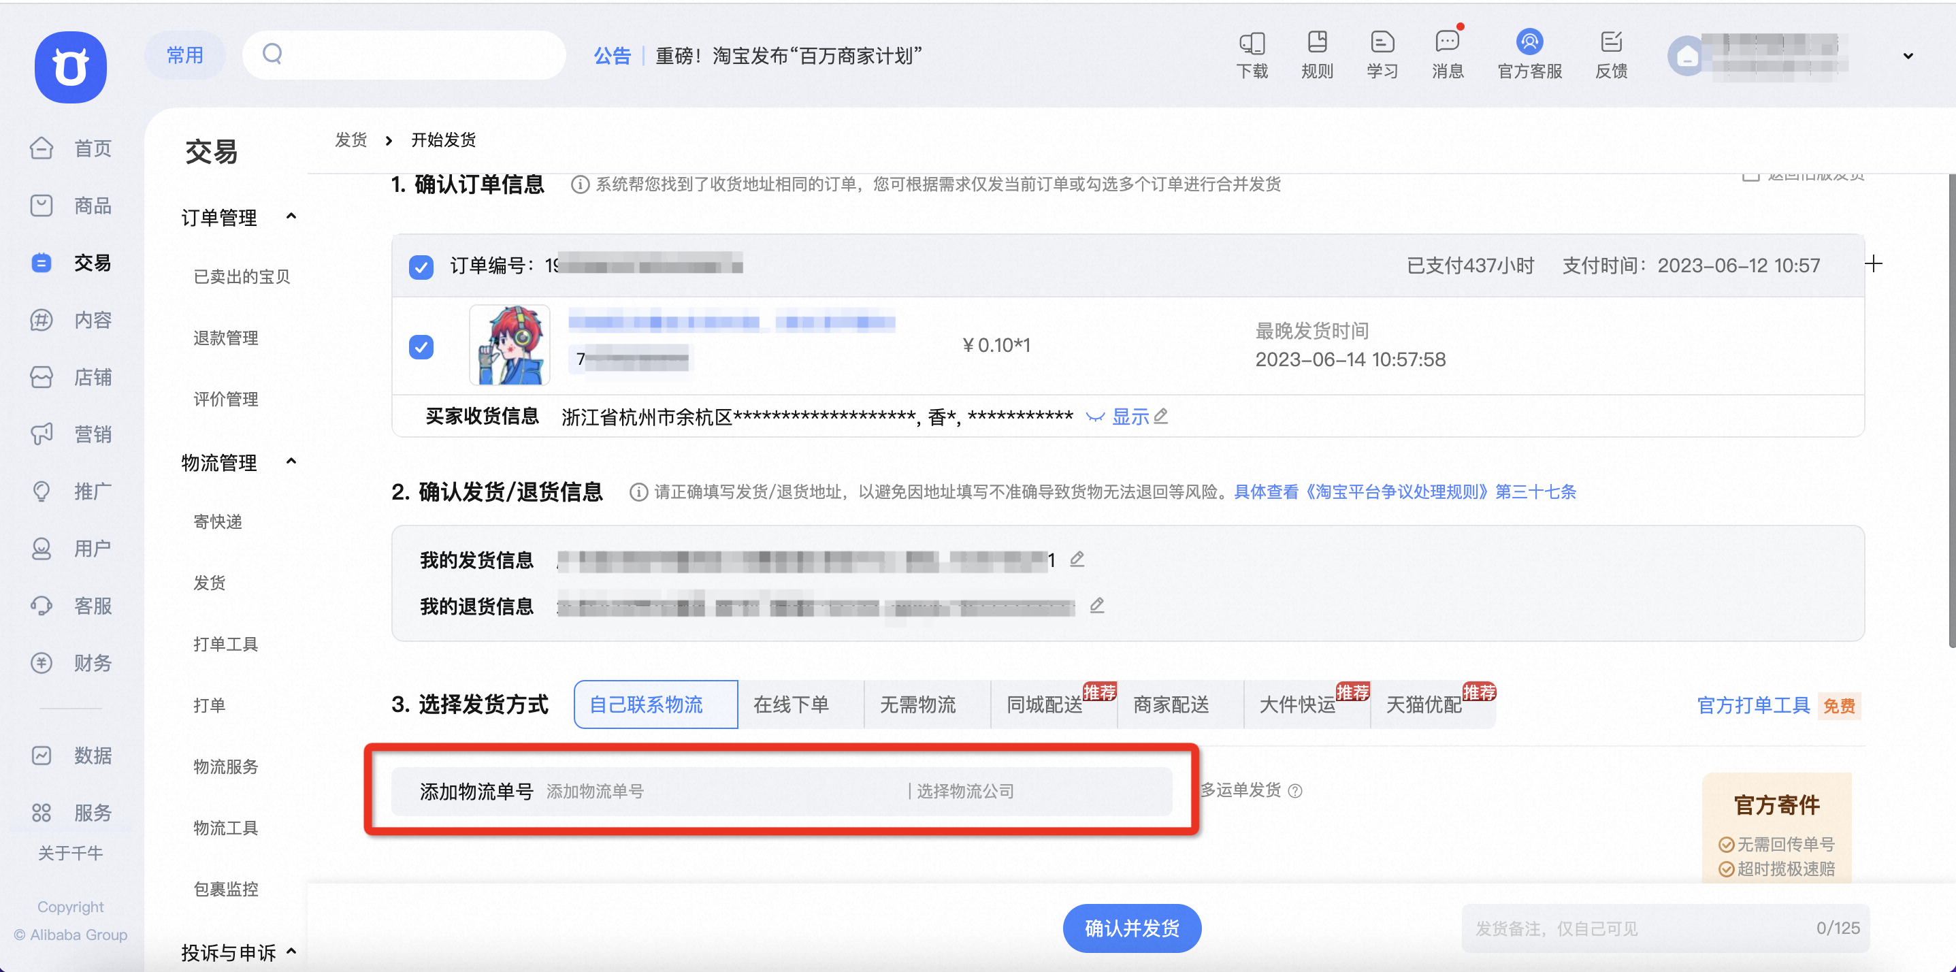Collapse the 物流管理 section
Viewport: 1956px width, 972px height.
[x=291, y=461]
